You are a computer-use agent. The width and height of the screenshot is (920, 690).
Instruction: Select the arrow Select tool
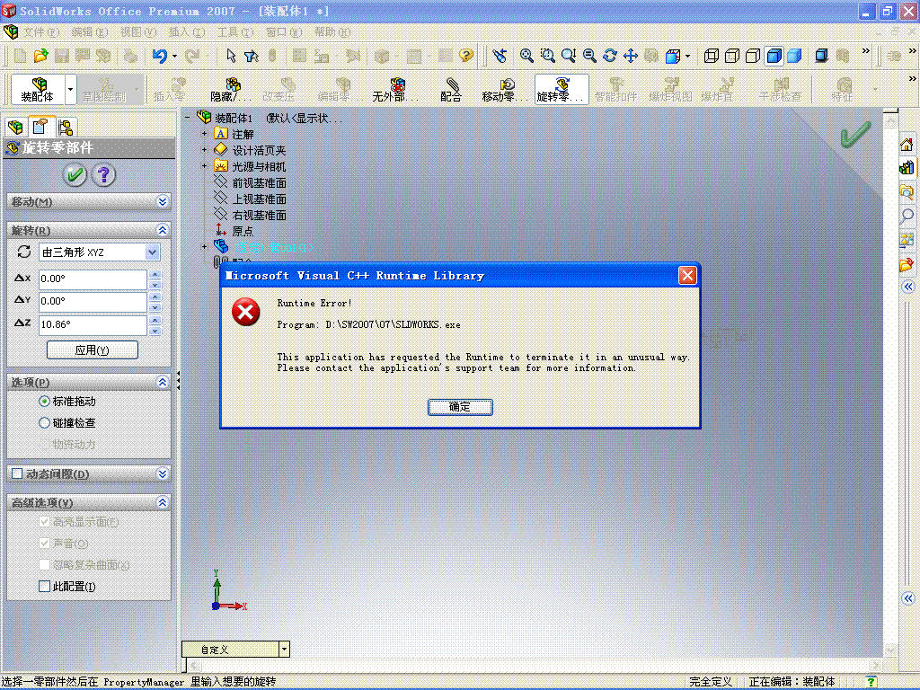pos(231,56)
